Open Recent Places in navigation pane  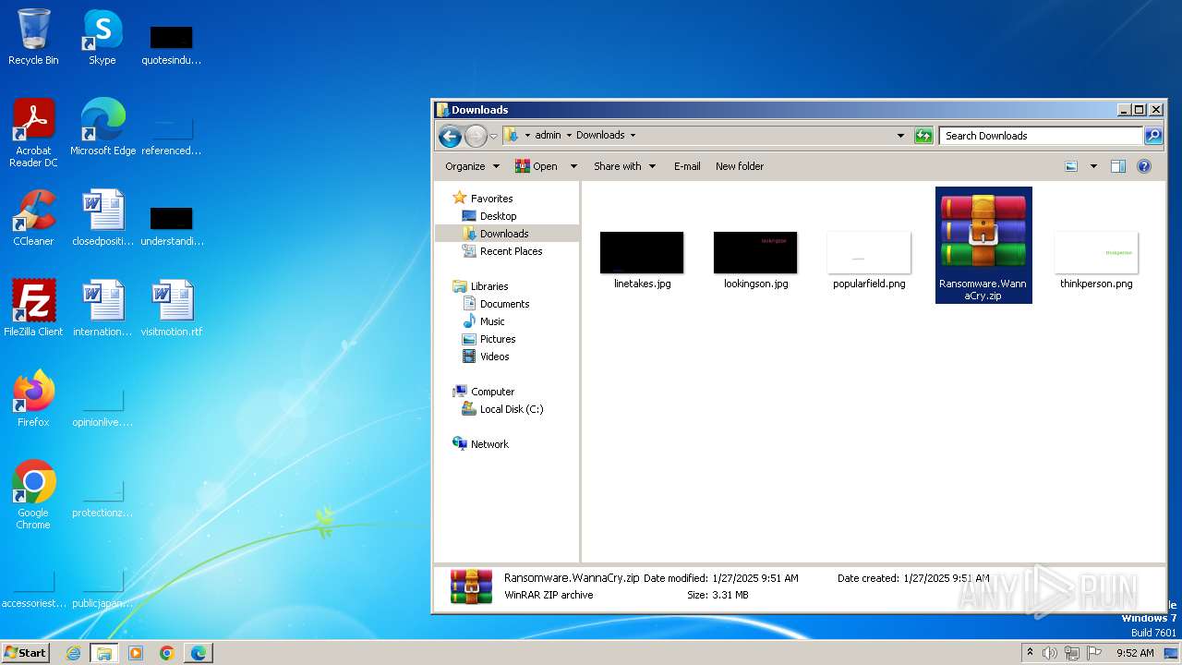point(511,251)
